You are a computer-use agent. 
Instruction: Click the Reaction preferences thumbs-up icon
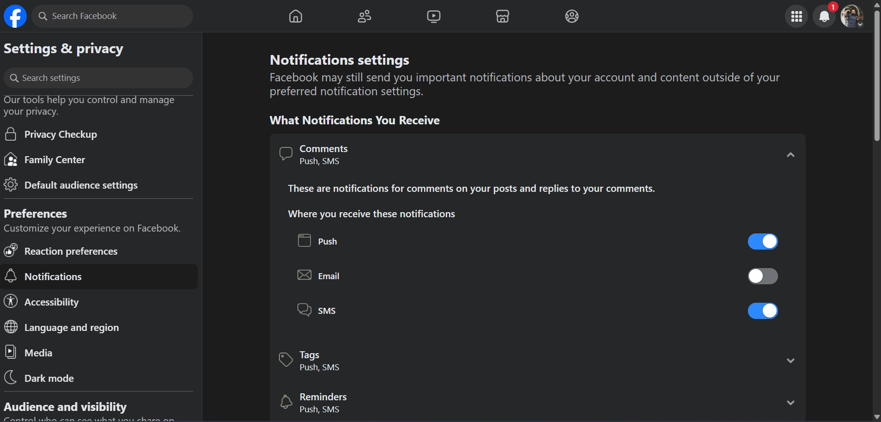(x=11, y=251)
